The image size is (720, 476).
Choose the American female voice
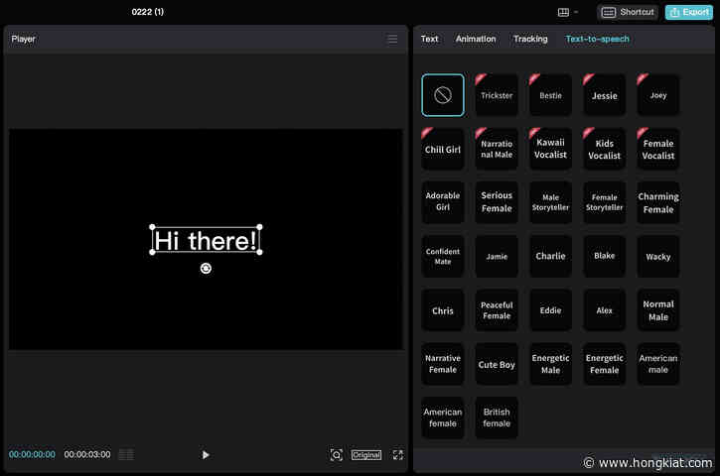[x=443, y=417]
